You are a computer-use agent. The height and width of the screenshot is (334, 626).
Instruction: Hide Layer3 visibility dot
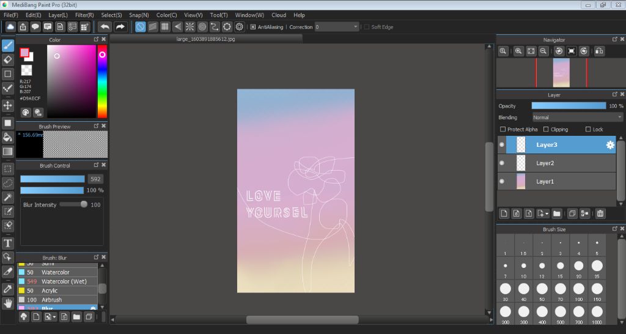pyautogui.click(x=502, y=144)
